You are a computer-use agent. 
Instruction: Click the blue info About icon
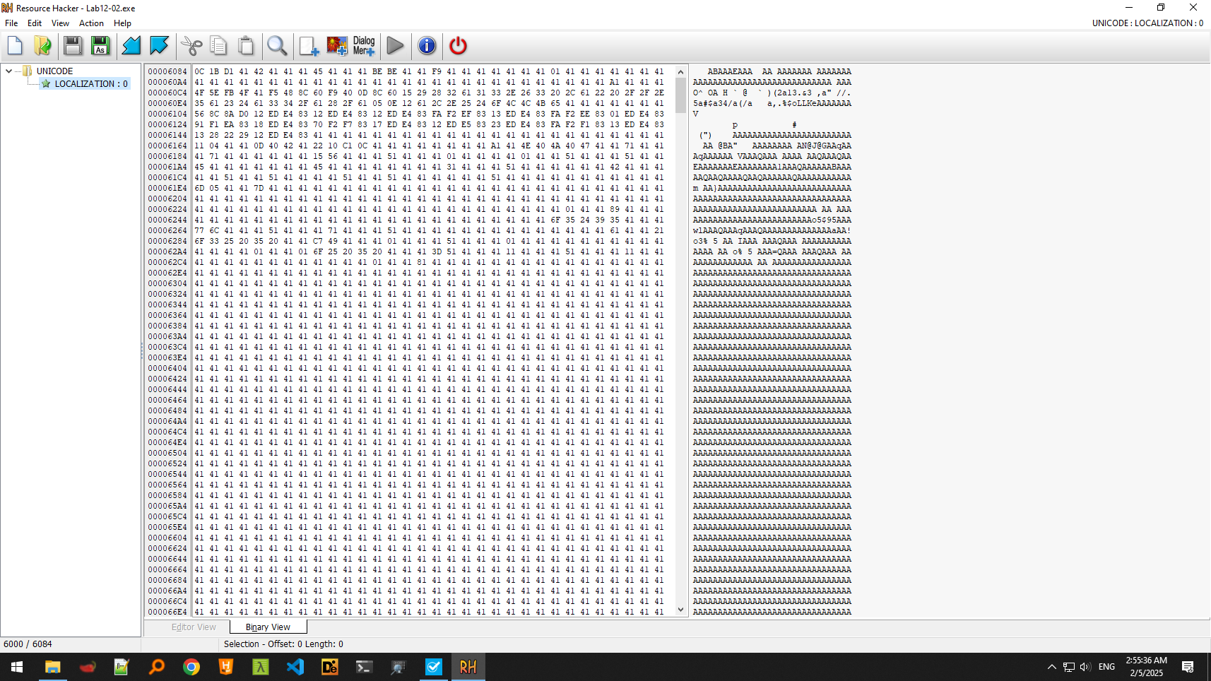point(427,46)
